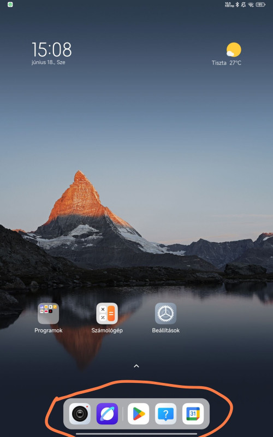Tap the Programok label text
The width and height of the screenshot is (273, 437).
48,330
